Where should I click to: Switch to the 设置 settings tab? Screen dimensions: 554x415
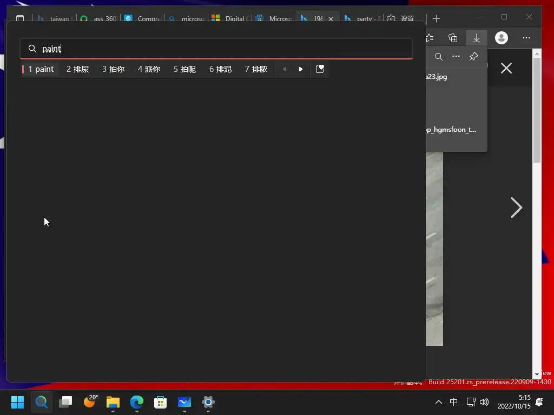point(405,18)
